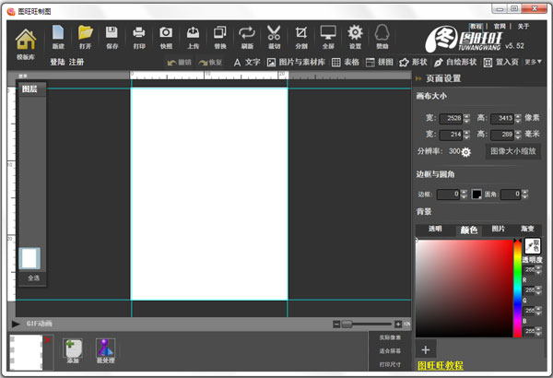This screenshot has height=378, width=553.
Task: Adjust the R value stepper
Action: click(x=538, y=290)
